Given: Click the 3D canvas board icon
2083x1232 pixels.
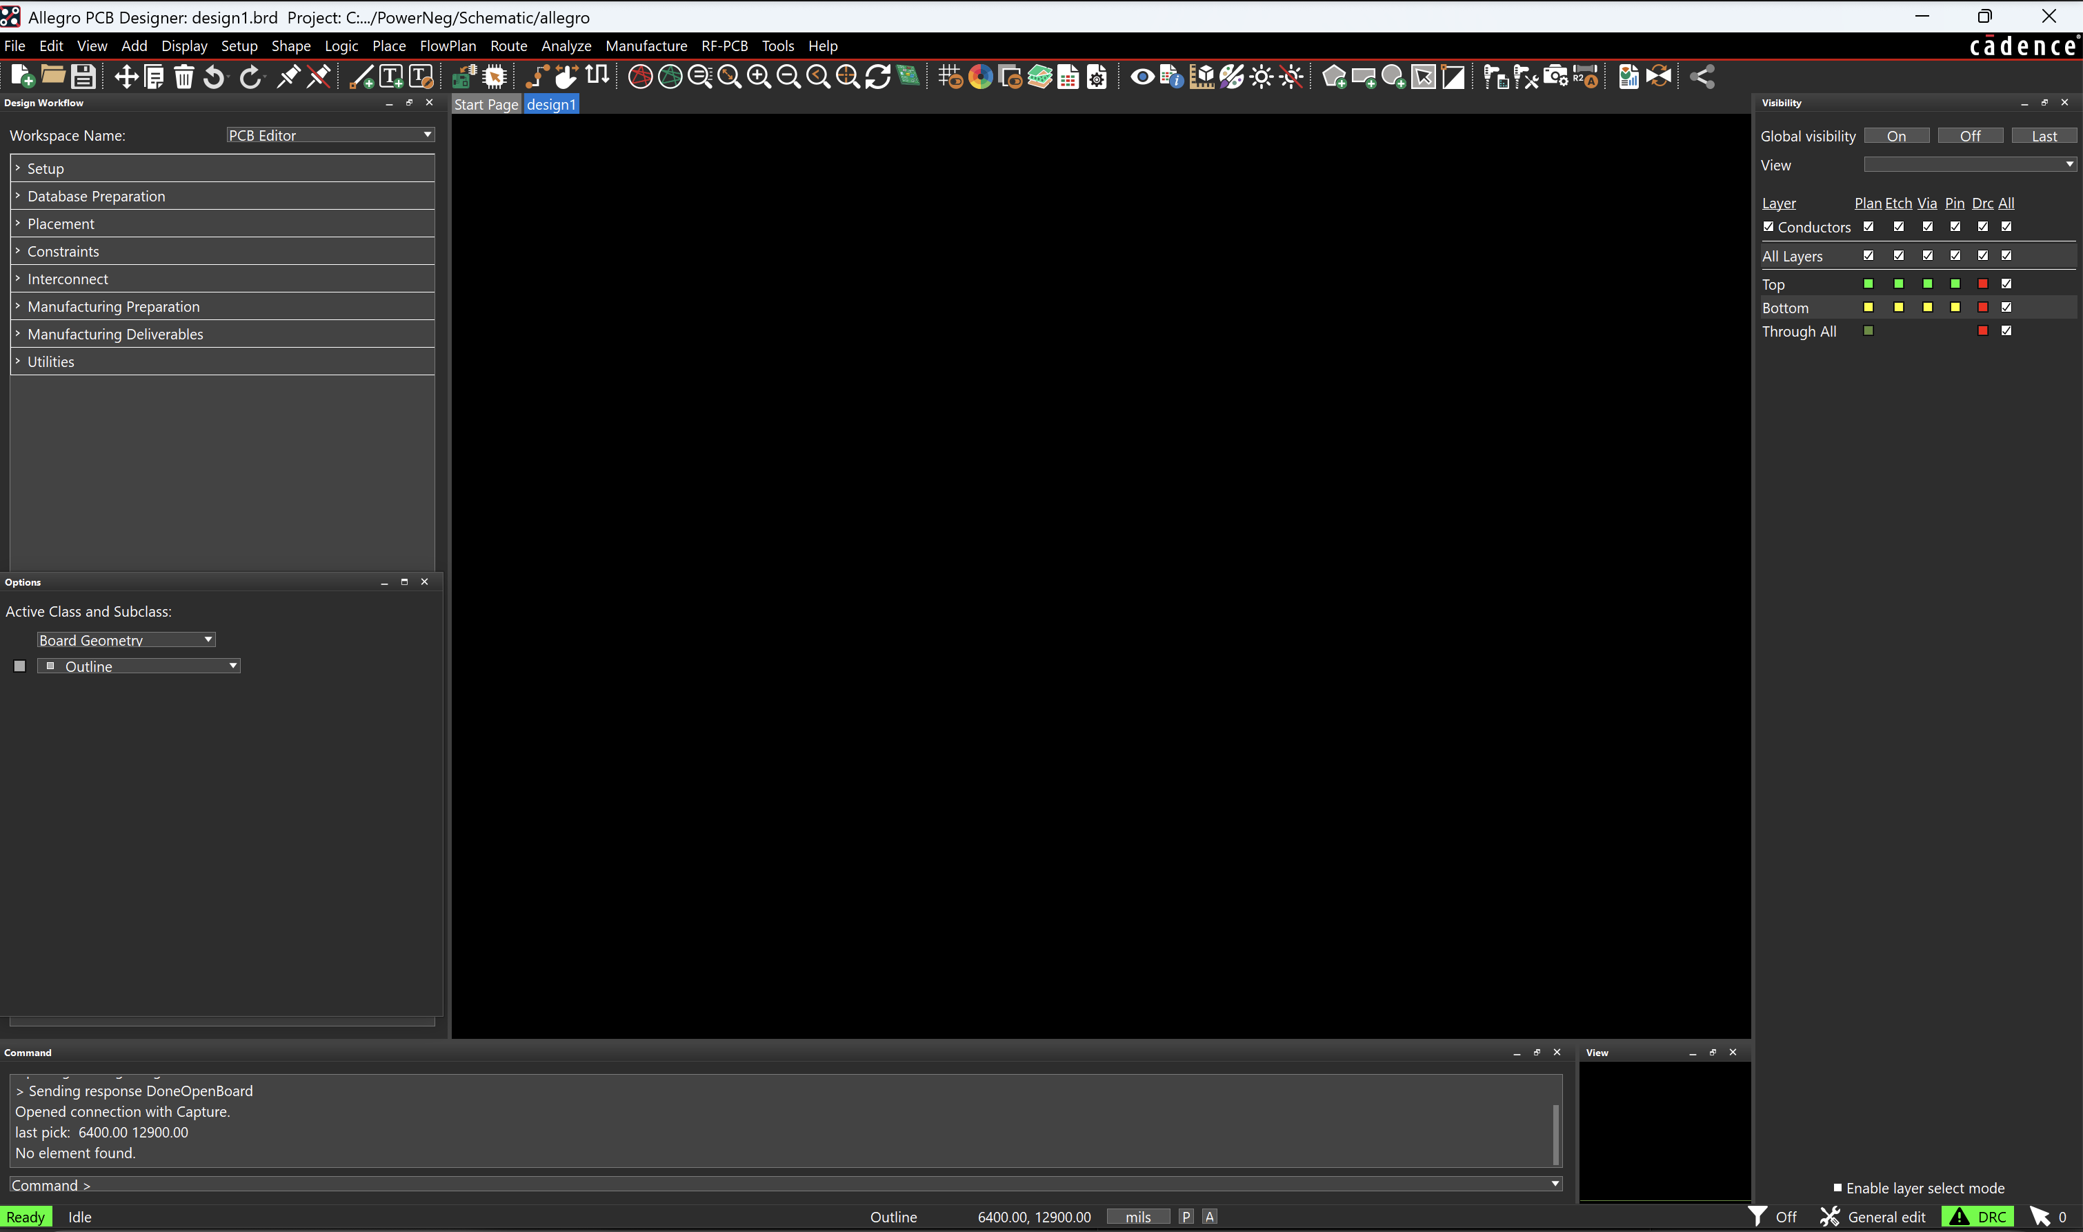Looking at the screenshot, I should (908, 77).
